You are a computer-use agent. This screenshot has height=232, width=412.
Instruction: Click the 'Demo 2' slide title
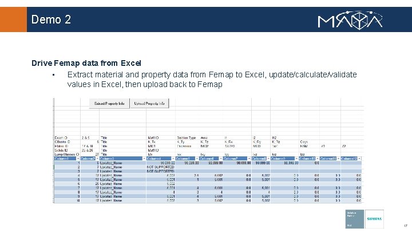point(51,19)
